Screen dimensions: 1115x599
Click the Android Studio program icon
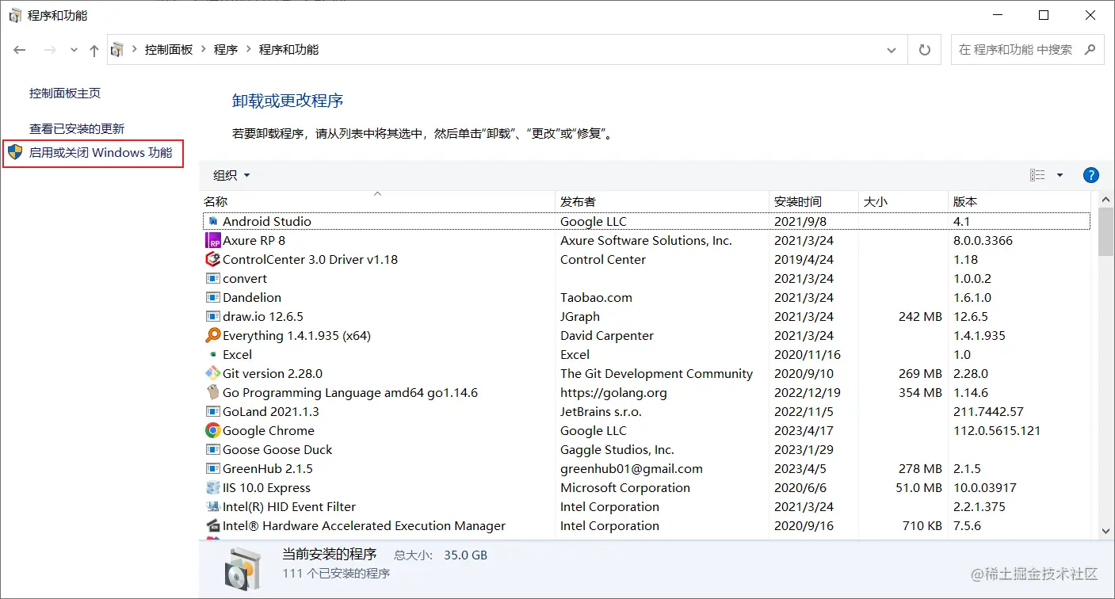(212, 222)
